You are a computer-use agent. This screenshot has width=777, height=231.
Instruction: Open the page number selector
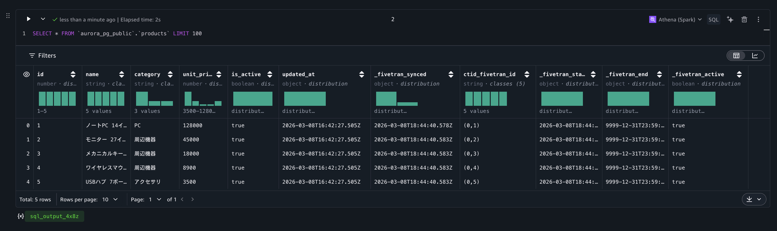point(155,200)
